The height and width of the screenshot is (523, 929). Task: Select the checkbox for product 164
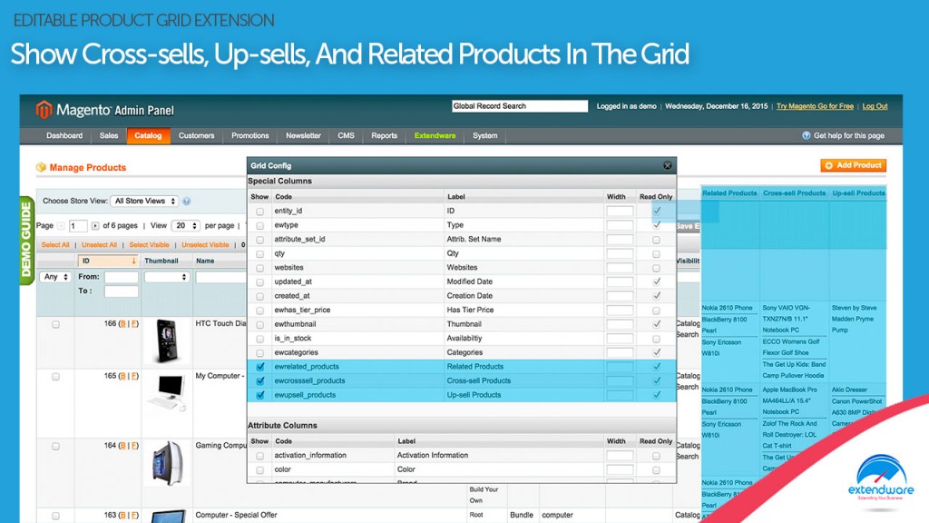(55, 447)
